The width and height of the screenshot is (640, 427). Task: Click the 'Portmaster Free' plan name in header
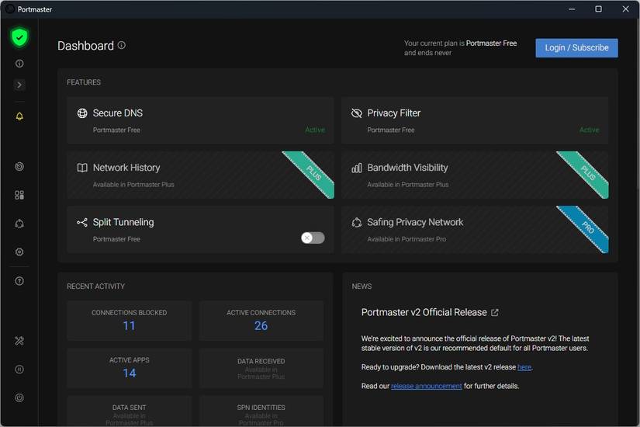click(x=491, y=43)
